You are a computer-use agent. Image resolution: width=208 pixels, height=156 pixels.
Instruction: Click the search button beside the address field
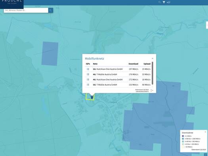pyautogui.click(x=51, y=10)
